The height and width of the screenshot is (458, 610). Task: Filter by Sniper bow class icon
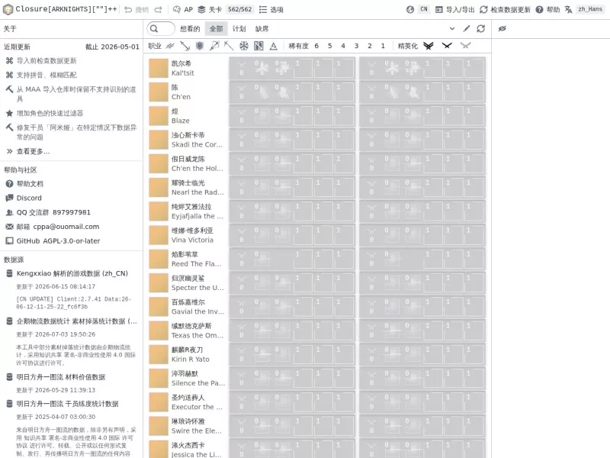(x=214, y=46)
